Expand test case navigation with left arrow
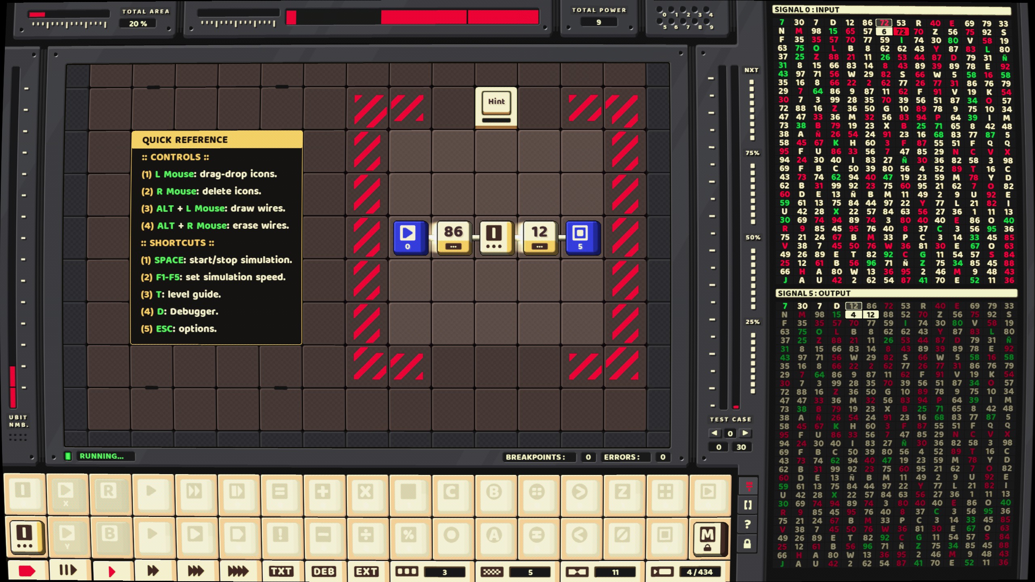The height and width of the screenshot is (582, 1035). [716, 433]
